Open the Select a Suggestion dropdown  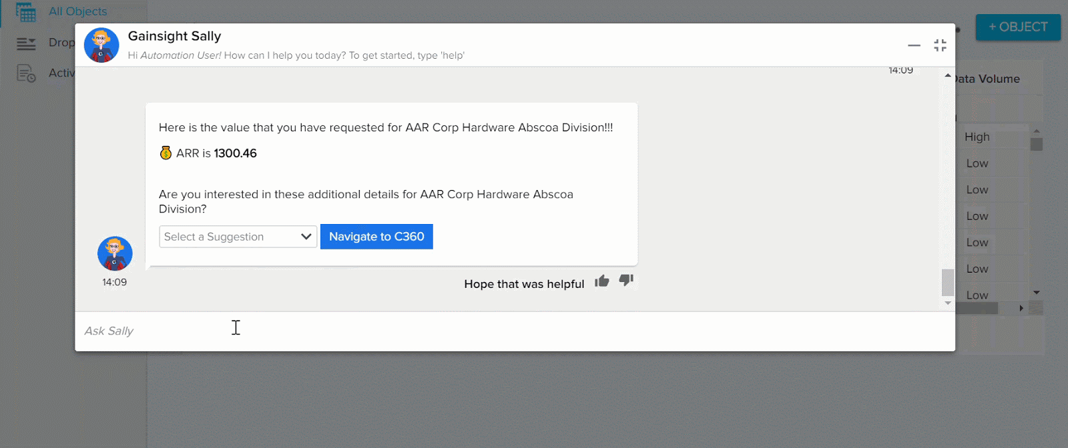tap(238, 237)
